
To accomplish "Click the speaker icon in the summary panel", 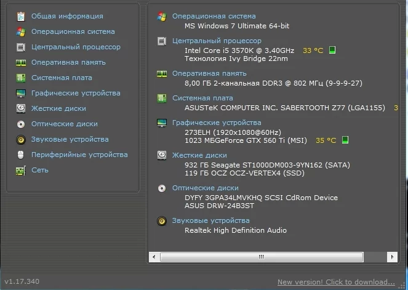I will [x=162, y=221].
